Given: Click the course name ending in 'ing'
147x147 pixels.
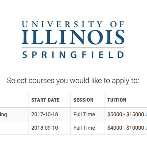Looking at the screenshot, I should [x=3, y=115].
